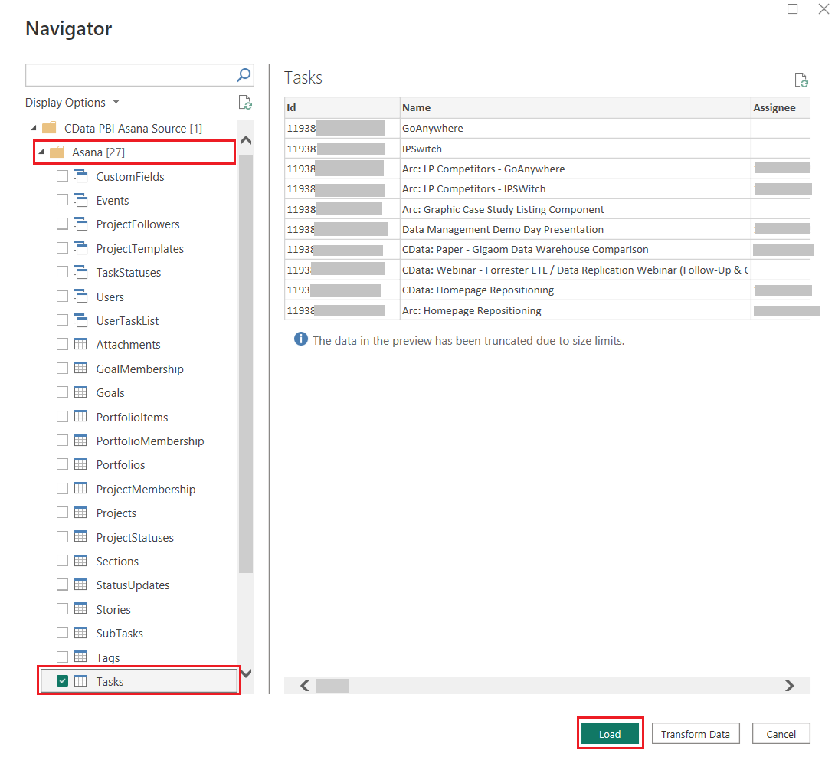Check the CustomFields checkbox
835x757 pixels.
63,177
